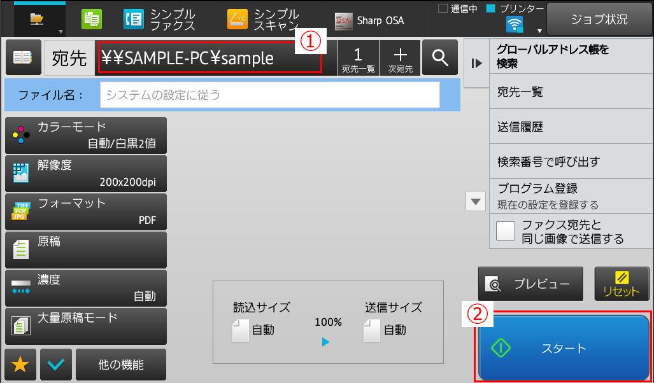The image size is (654, 383).
Task: Collapse the action panel arrow
Action: (476, 64)
